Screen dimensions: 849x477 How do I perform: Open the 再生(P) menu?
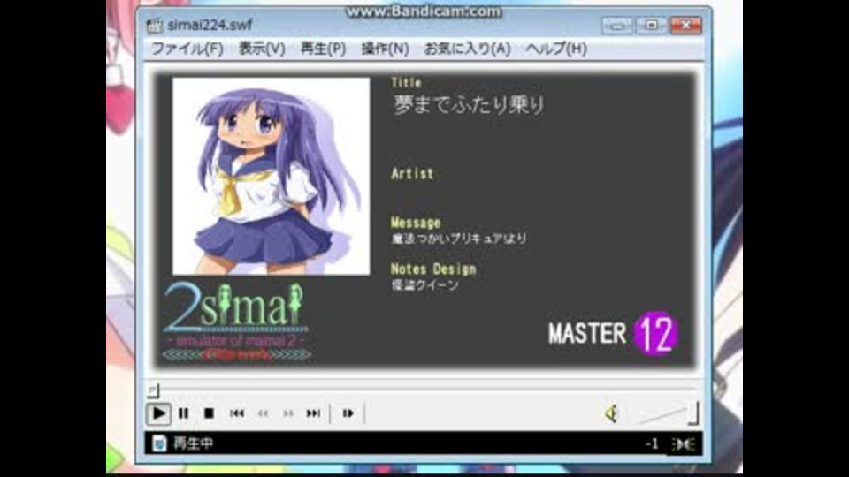tap(324, 49)
